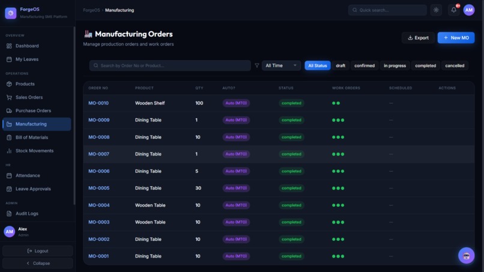
Task: Collapse the sidebar
Action: click(38, 264)
